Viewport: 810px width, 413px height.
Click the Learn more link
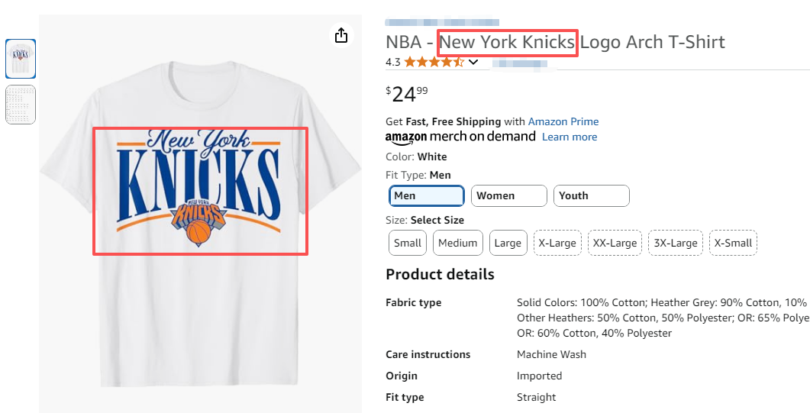(570, 137)
